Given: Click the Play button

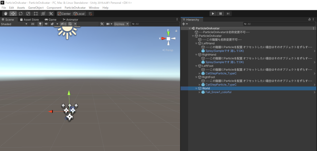Looking at the screenshot, I should click(213, 14).
